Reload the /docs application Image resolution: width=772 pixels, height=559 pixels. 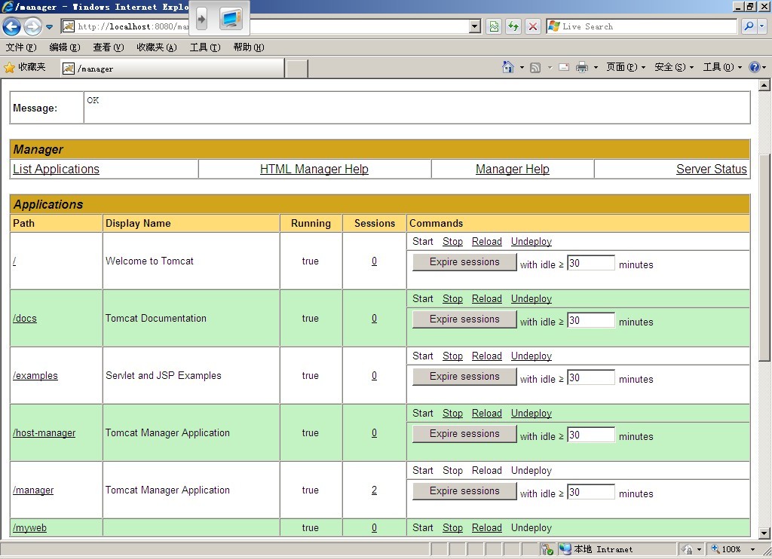[x=487, y=298]
